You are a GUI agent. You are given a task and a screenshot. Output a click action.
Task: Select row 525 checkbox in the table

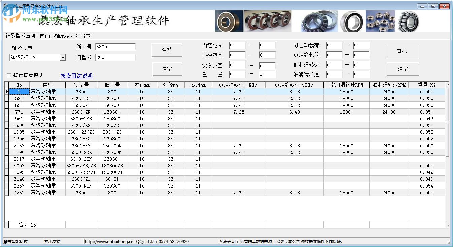(7, 98)
